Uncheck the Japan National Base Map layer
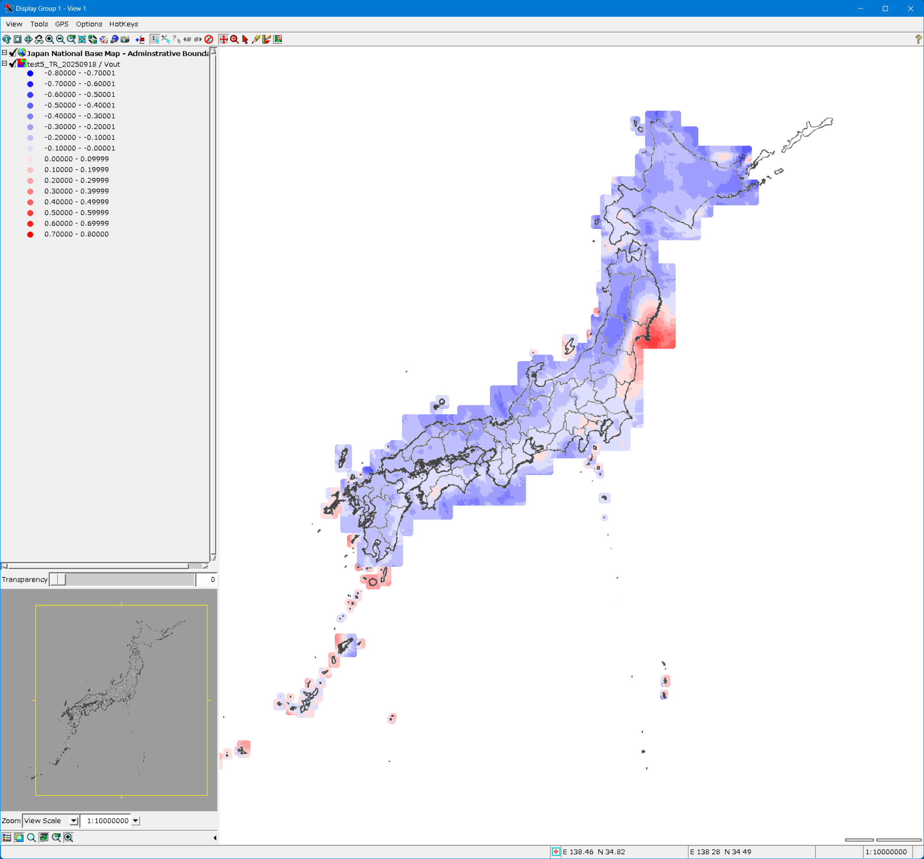Screen dimensions: 924x859 pyautogui.click(x=13, y=53)
